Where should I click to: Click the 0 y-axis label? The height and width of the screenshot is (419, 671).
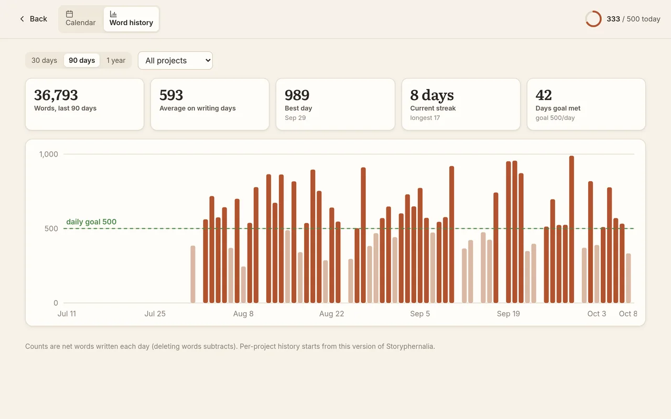coord(56,303)
